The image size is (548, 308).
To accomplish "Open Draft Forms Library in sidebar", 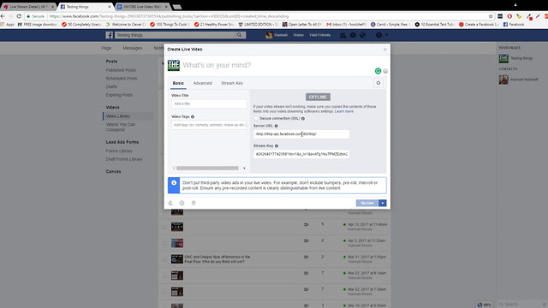I will 124,159.
